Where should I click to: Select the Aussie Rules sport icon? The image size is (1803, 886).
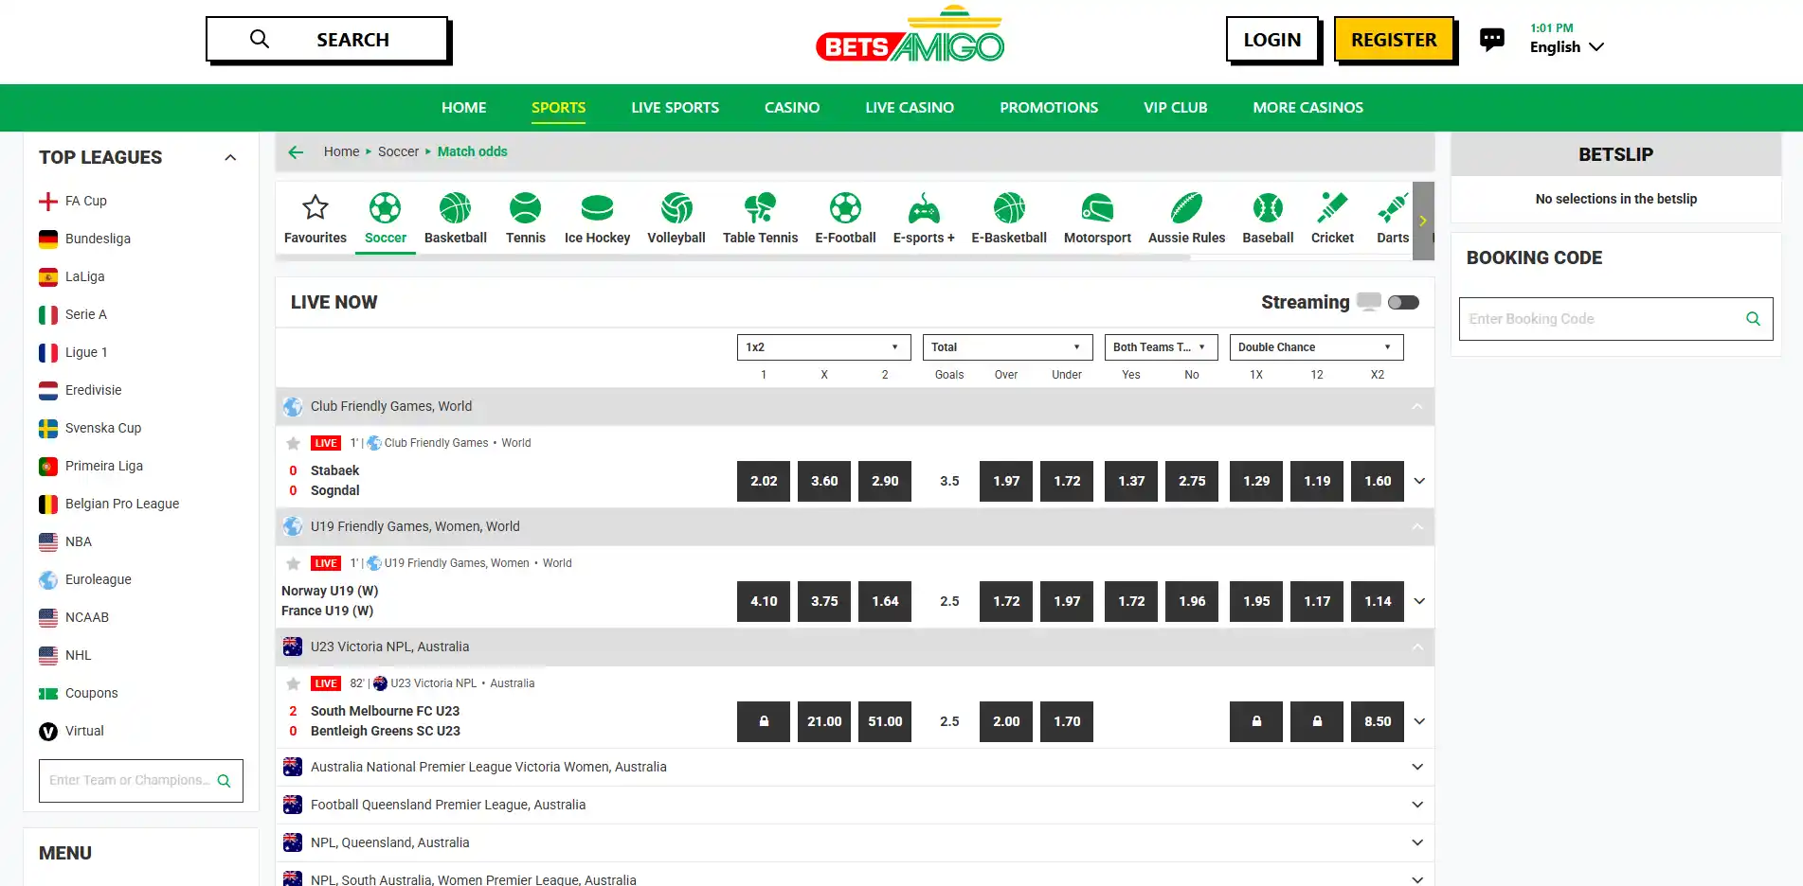tap(1186, 207)
